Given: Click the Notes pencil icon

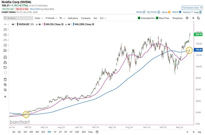Looking at the screenshot, I should (x=144, y=12).
